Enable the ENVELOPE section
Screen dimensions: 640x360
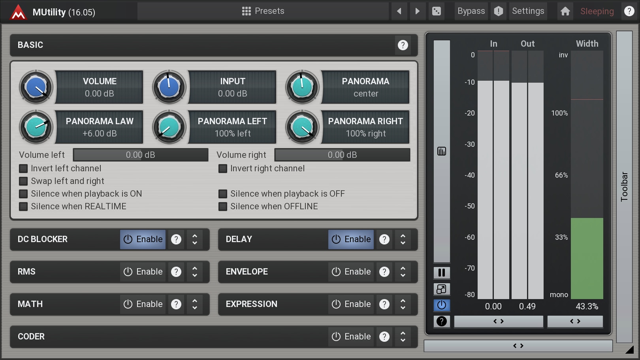point(351,272)
